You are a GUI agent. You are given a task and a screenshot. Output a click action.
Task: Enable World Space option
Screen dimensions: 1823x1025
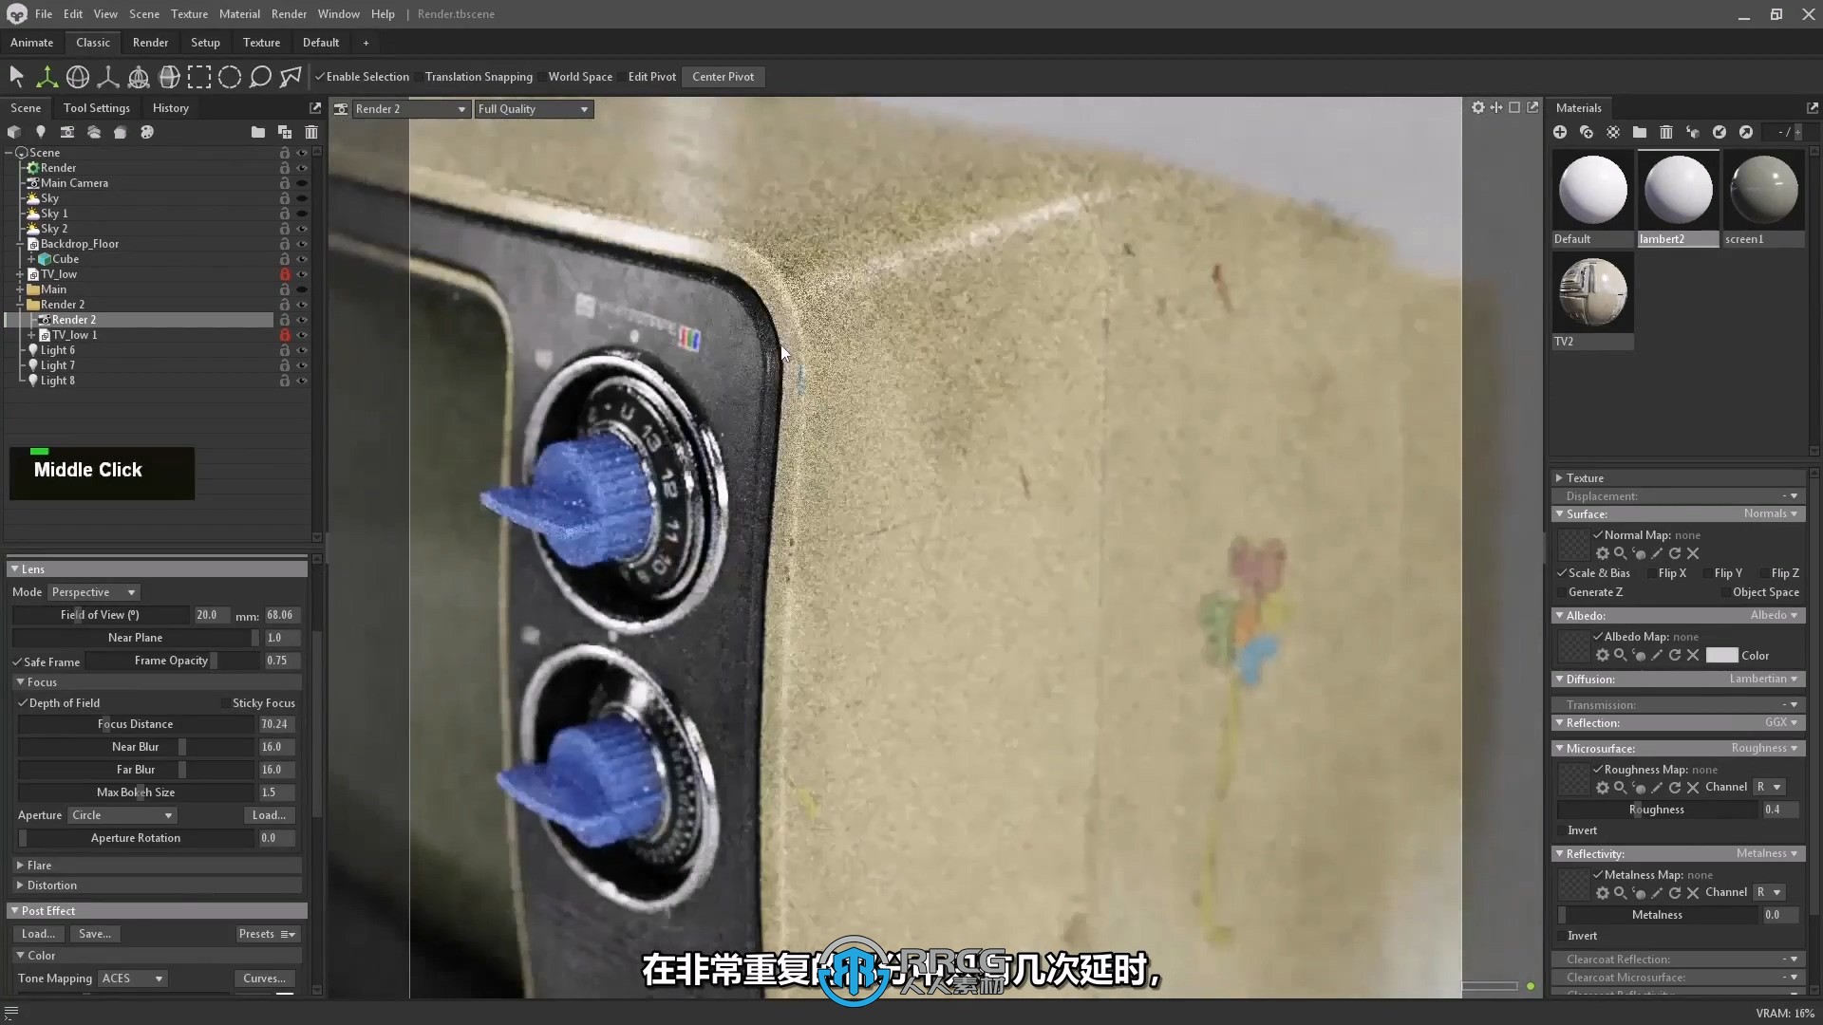[542, 77]
